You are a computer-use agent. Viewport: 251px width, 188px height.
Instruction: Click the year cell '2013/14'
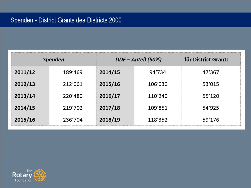click(x=25, y=96)
